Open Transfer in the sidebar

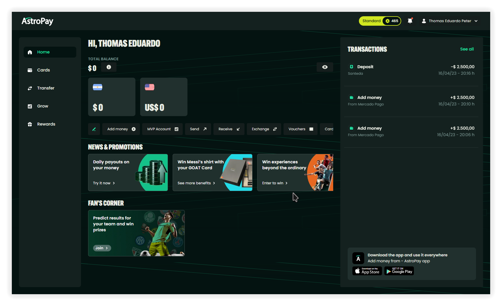coord(50,88)
